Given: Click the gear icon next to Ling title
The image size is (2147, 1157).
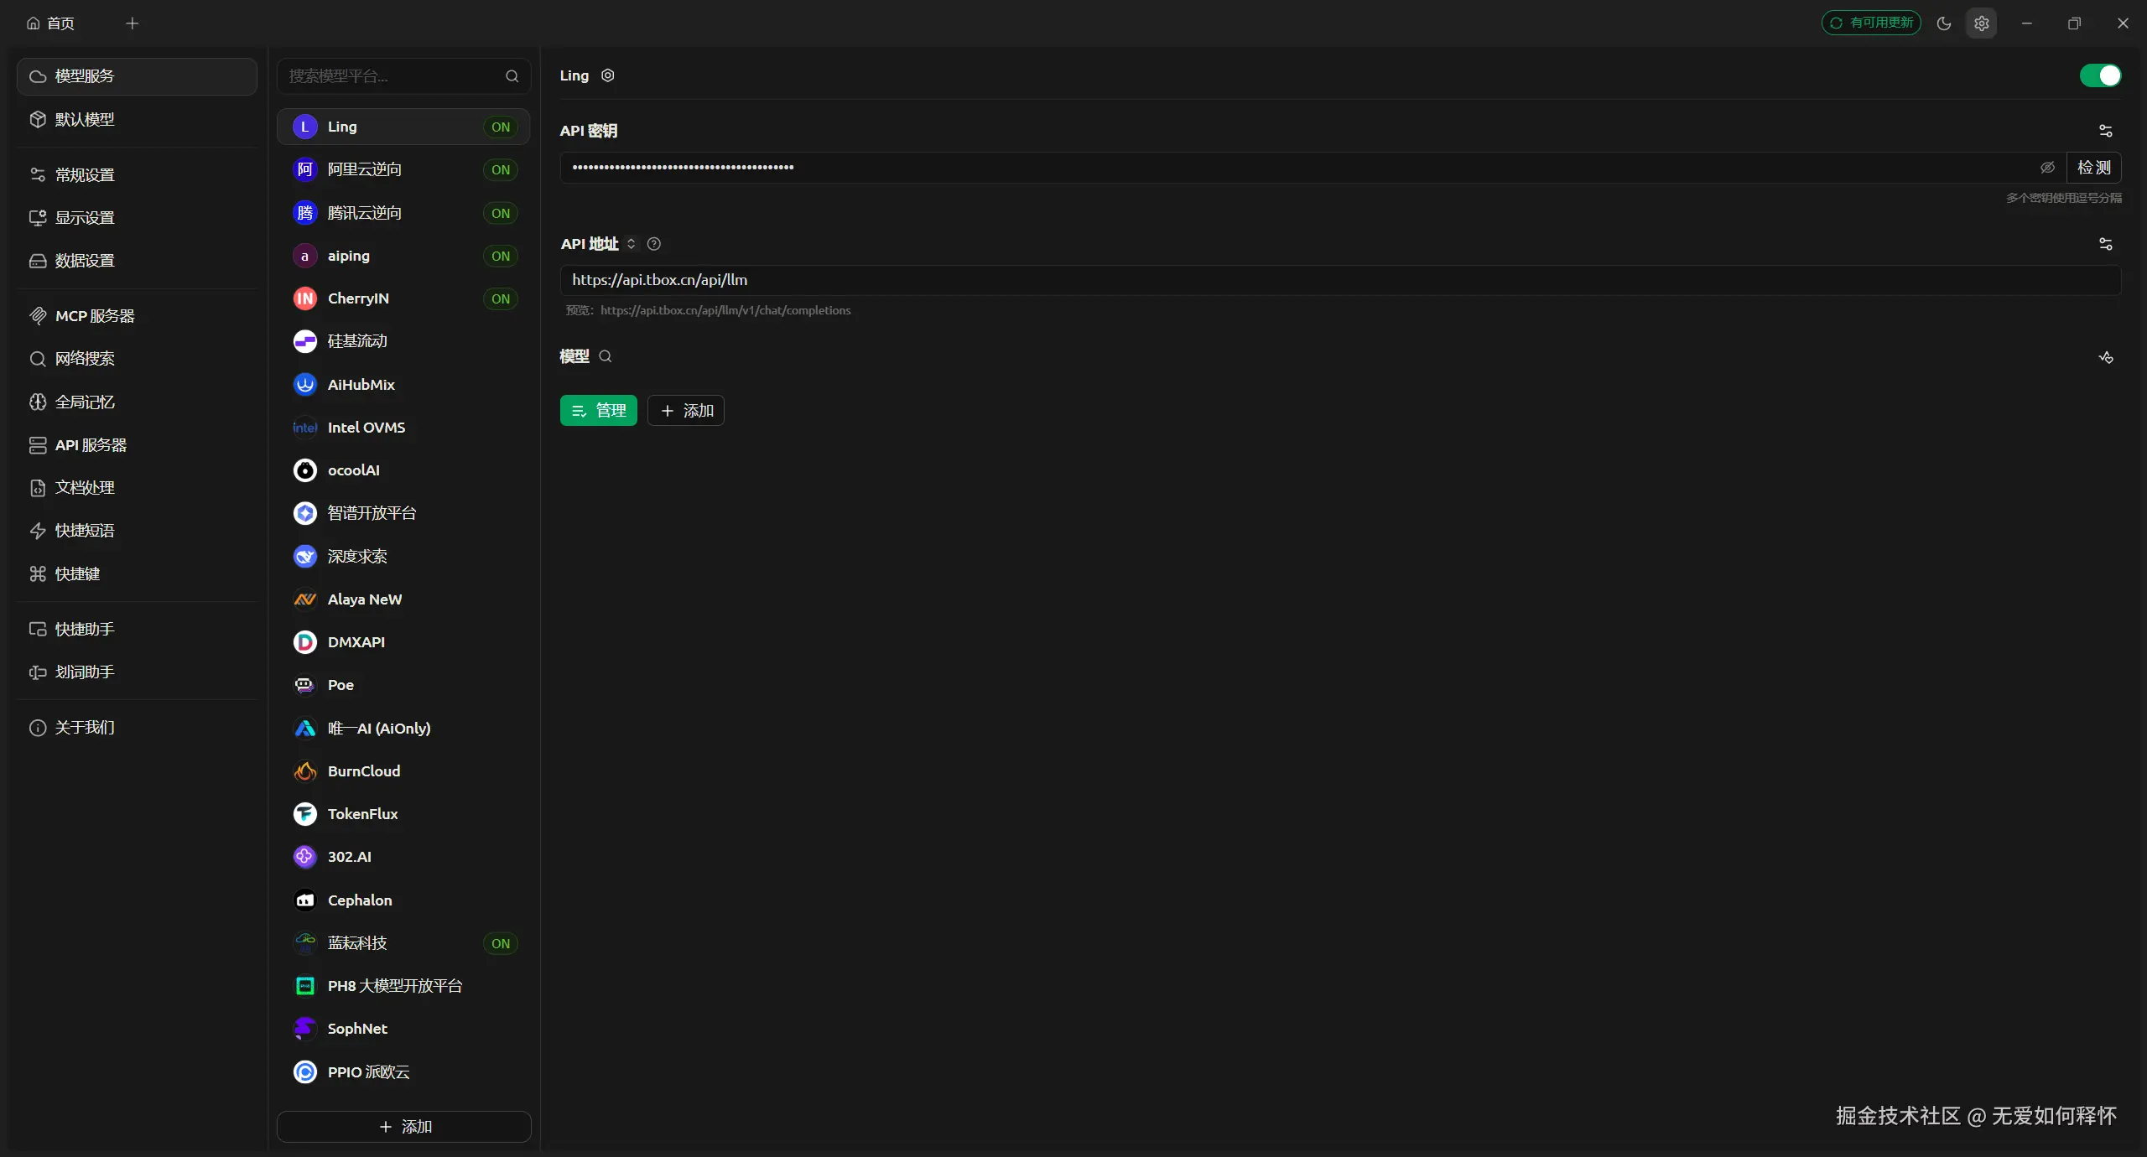Looking at the screenshot, I should (x=608, y=75).
